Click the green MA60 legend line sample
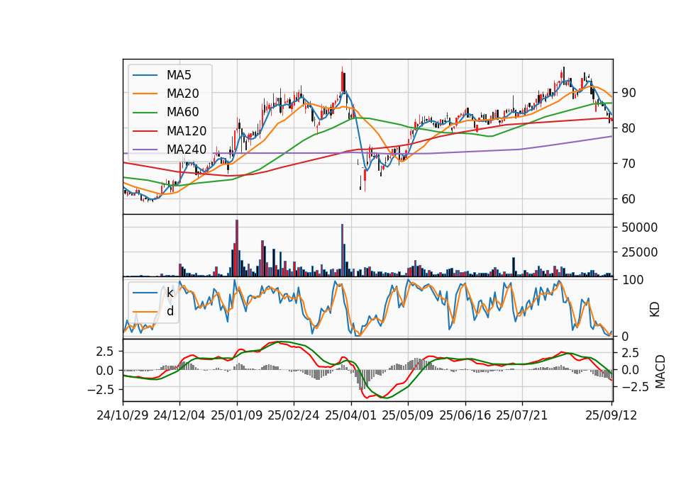 coord(145,113)
